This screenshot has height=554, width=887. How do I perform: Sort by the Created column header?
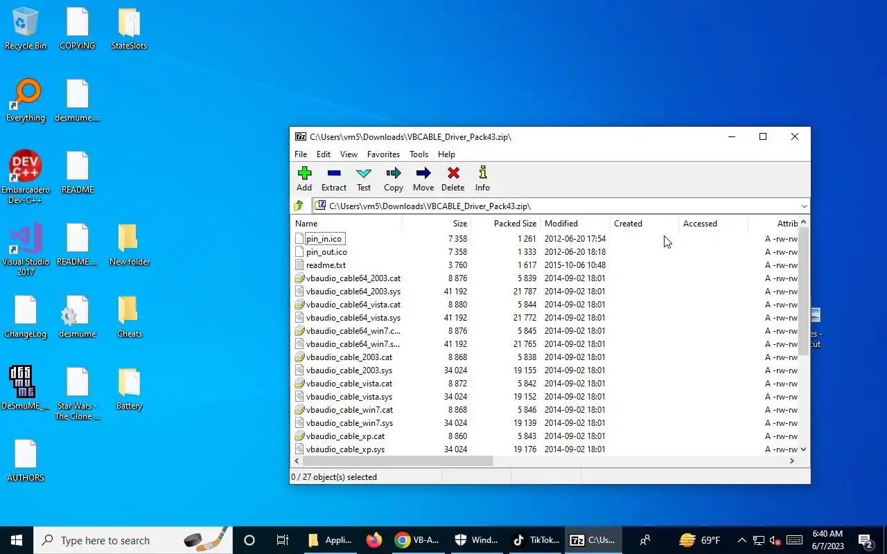pyautogui.click(x=644, y=224)
